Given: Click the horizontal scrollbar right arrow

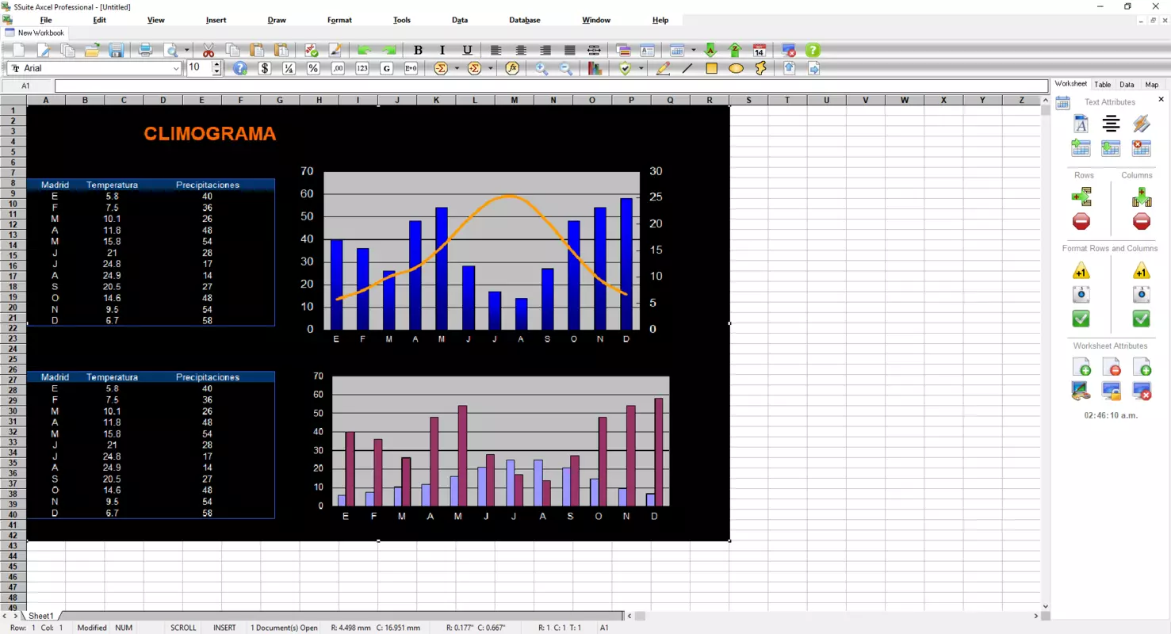Looking at the screenshot, I should click(1035, 616).
